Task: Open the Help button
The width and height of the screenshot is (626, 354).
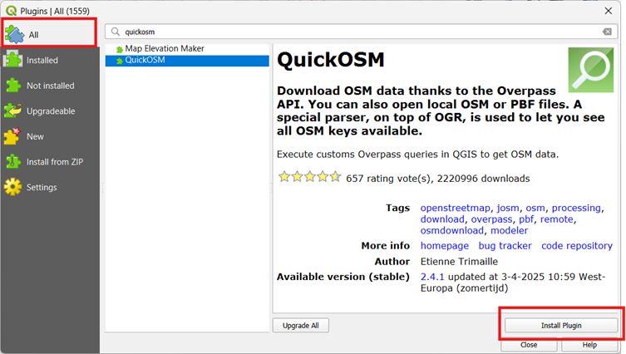Action: pos(589,344)
